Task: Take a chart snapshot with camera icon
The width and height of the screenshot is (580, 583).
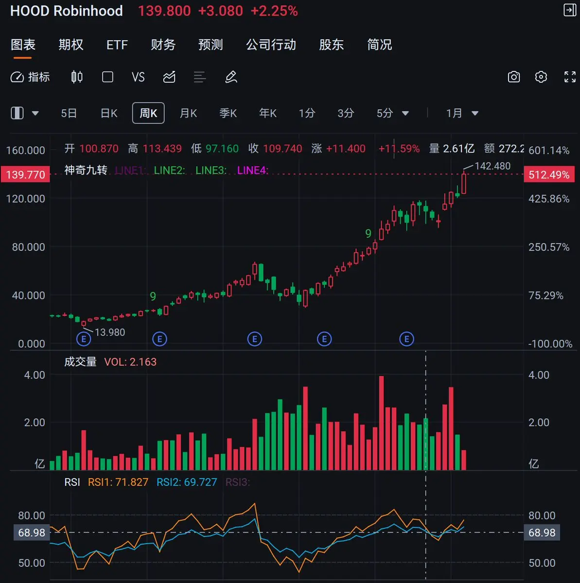Action: point(514,77)
